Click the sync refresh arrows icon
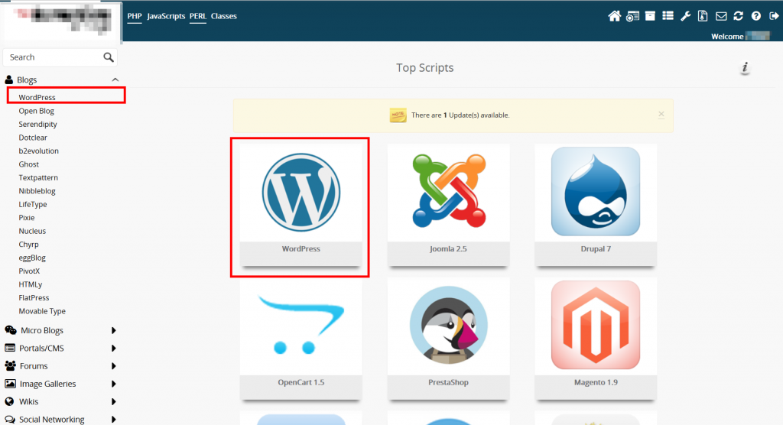The image size is (783, 425). (x=739, y=16)
